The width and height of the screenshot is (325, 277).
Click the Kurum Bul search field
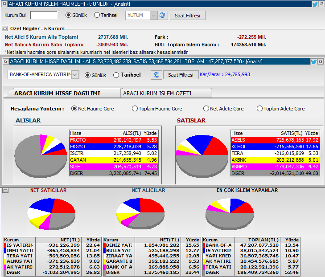(x=44, y=15)
